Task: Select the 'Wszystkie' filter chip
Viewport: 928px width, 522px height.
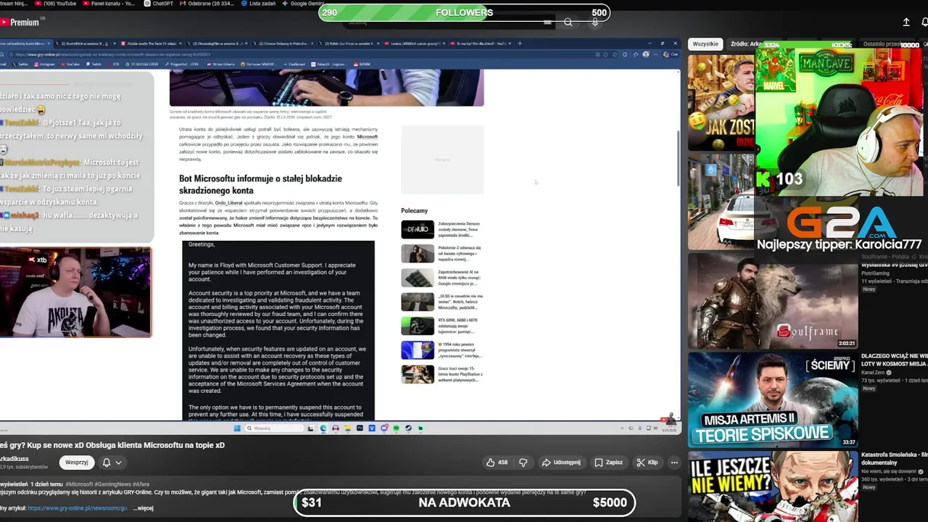Action: 705,43
